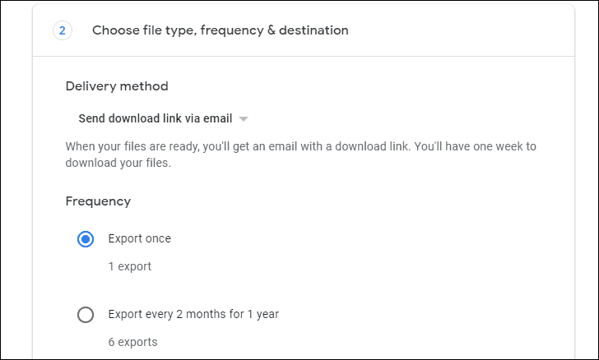Click the "download your files." text line
The height and width of the screenshot is (360, 599).
click(x=118, y=163)
